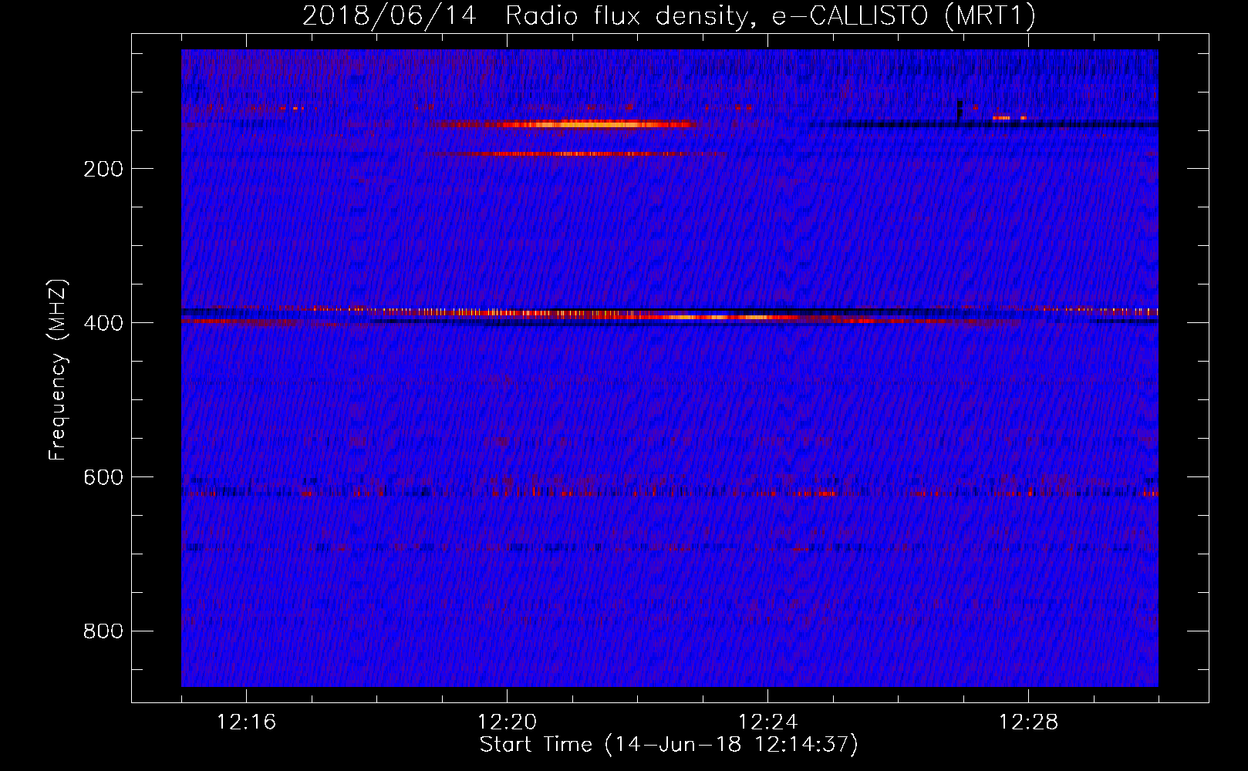Select the "Frequency (MHZ)" axis label
This screenshot has height=771, width=1248.
click(x=58, y=369)
